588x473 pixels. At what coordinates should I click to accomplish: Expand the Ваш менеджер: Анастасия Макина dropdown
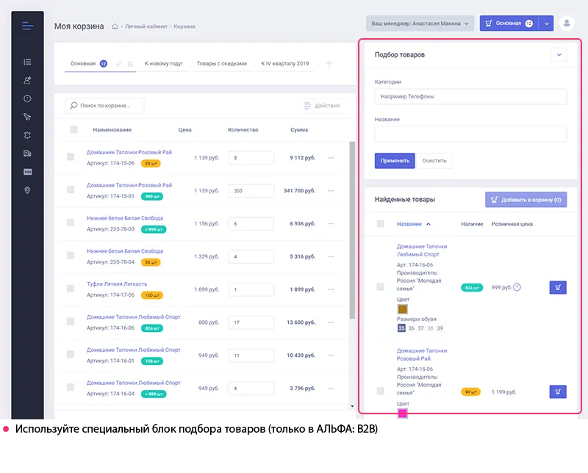pos(420,24)
